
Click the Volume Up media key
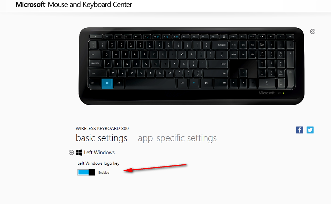click(290, 36)
